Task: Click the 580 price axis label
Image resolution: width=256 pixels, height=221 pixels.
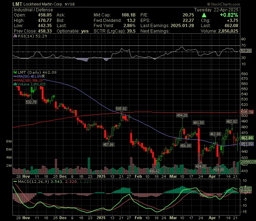Action: (x=244, y=74)
